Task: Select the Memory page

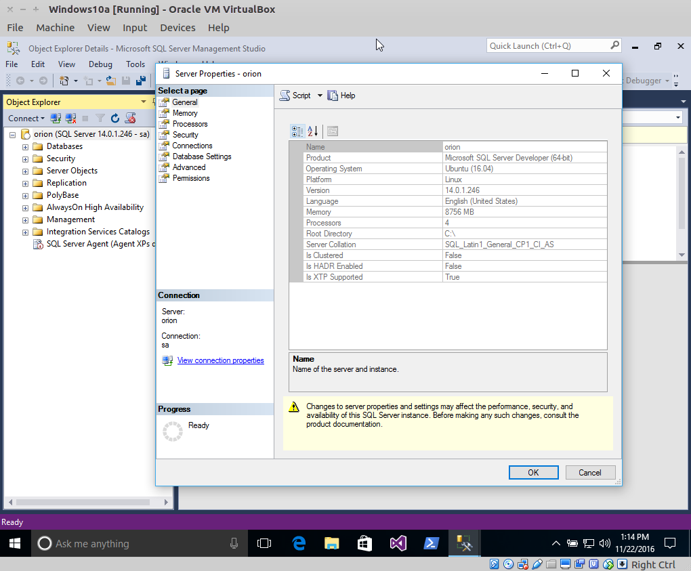Action: [185, 113]
